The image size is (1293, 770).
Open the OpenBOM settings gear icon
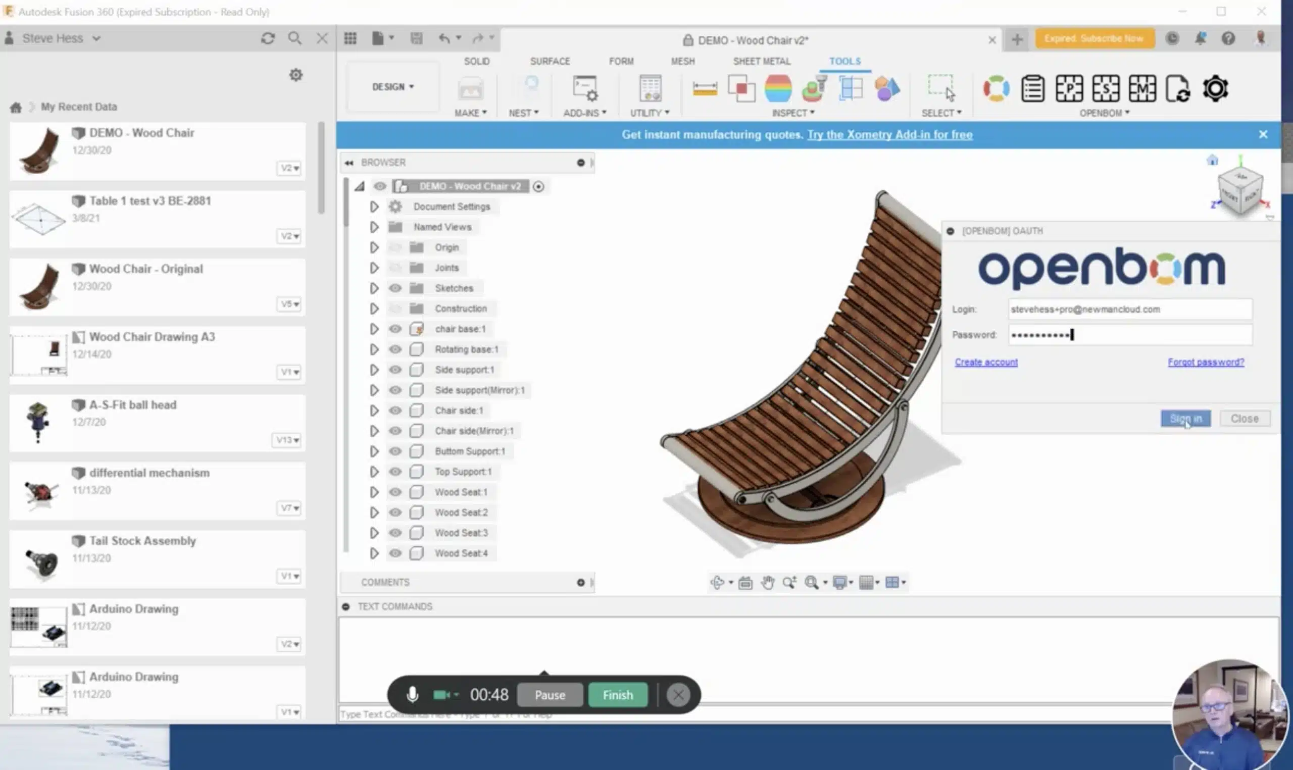[1215, 89]
